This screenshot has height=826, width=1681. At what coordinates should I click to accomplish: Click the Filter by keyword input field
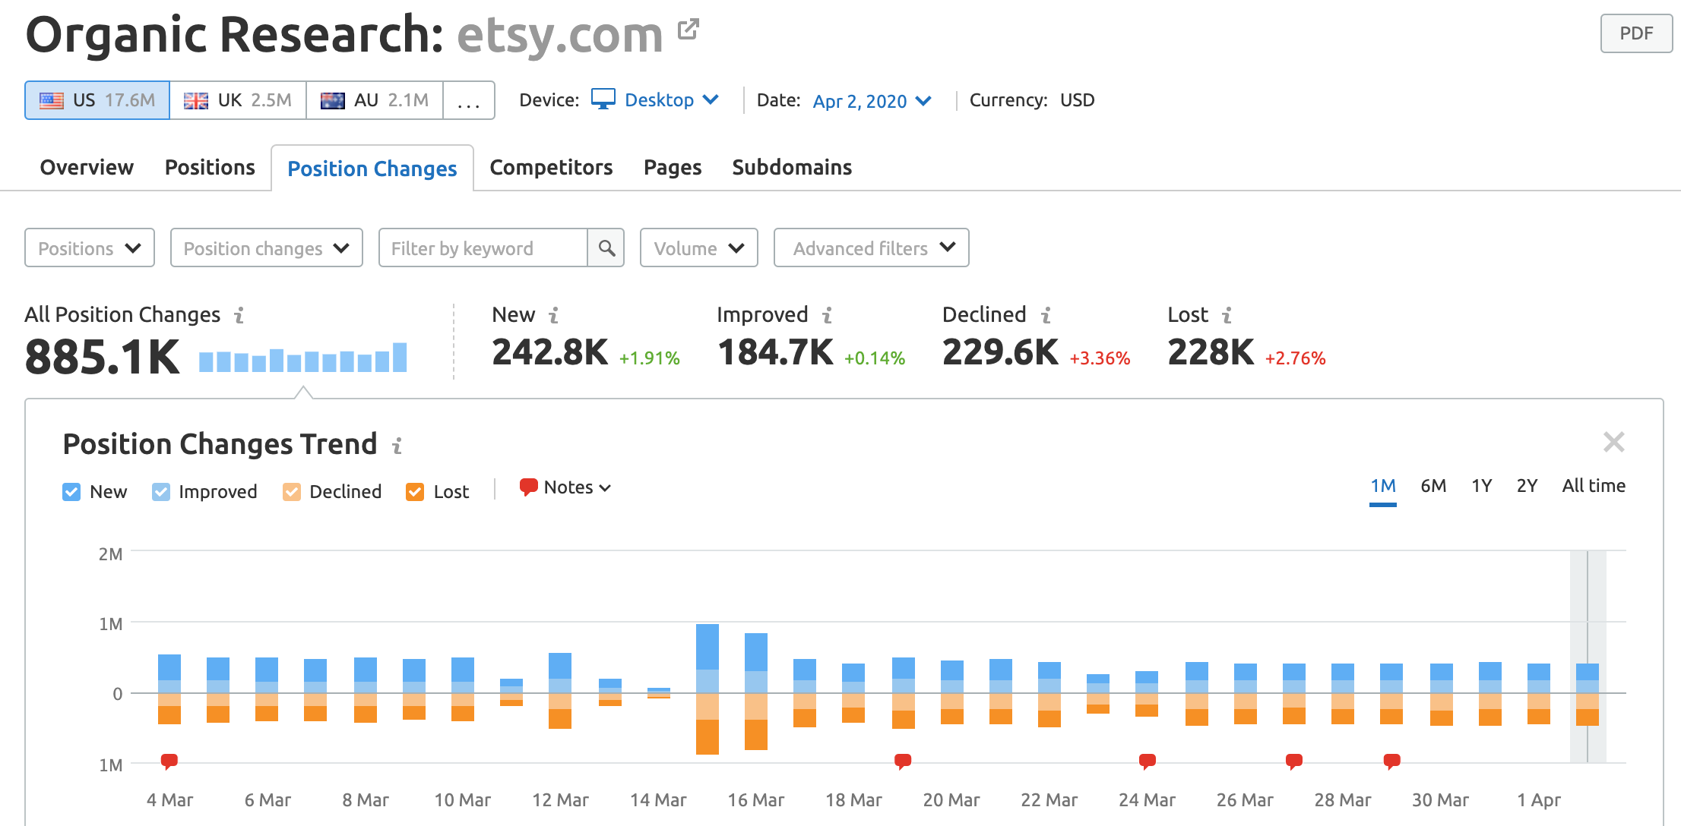click(x=483, y=248)
